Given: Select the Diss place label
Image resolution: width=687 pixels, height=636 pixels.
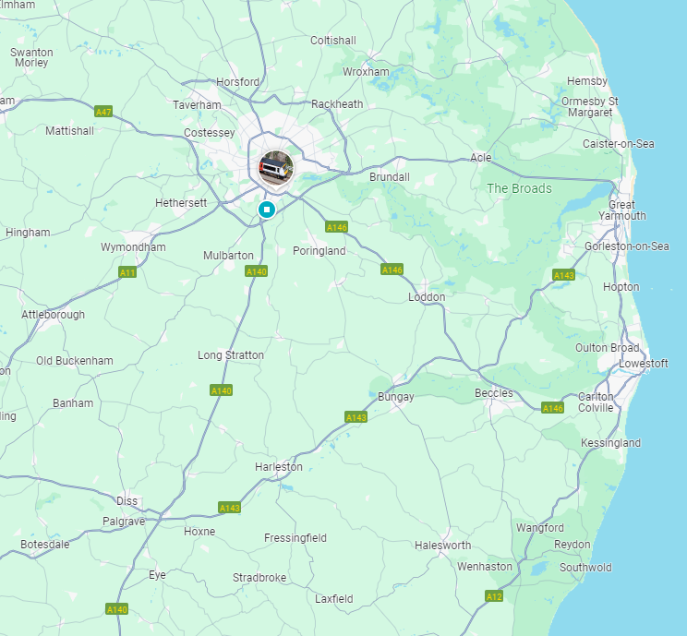Looking at the screenshot, I should click(127, 500).
